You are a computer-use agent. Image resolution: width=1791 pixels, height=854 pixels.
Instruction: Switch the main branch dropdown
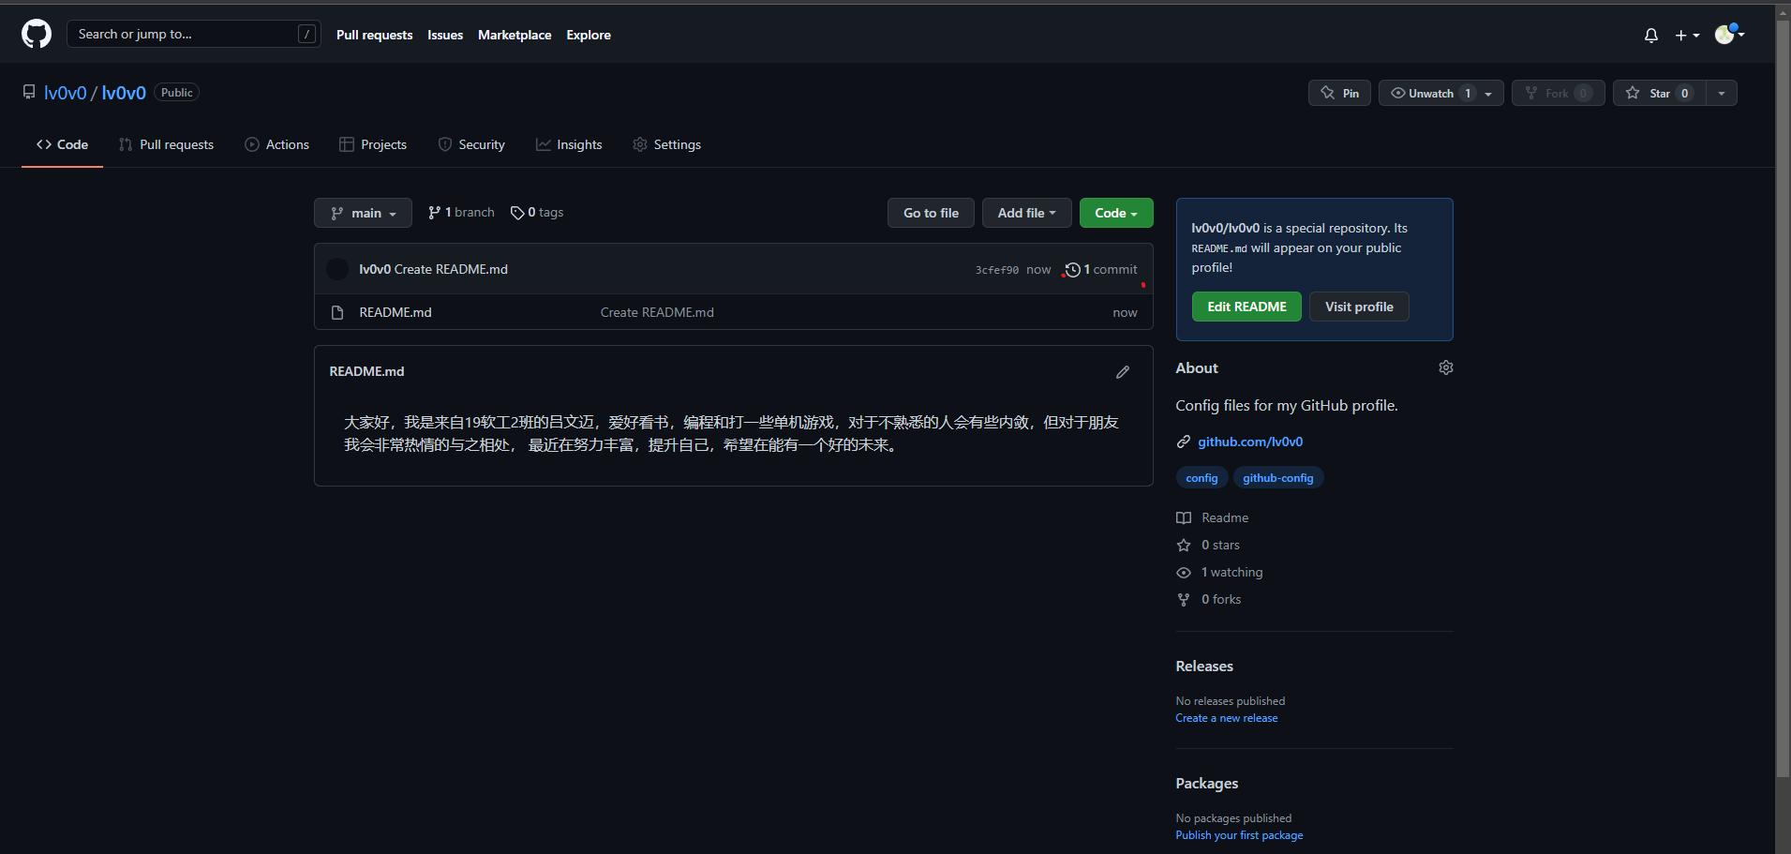pos(363,213)
